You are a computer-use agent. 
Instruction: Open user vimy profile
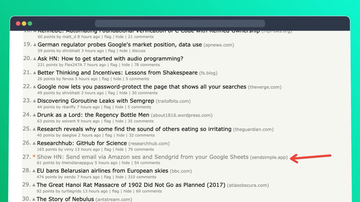pyautogui.click(x=69, y=149)
